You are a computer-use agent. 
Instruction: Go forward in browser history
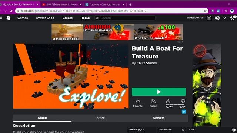(x=5, y=11)
